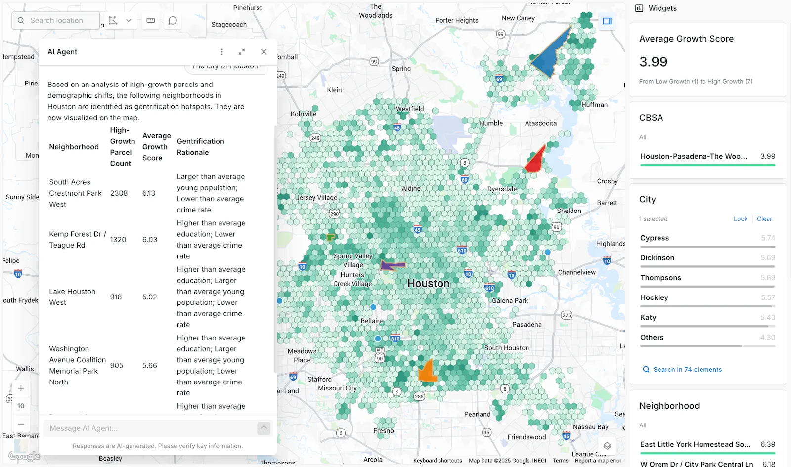Open the AI Agent three-dot menu
The width and height of the screenshot is (791, 467).
point(222,51)
